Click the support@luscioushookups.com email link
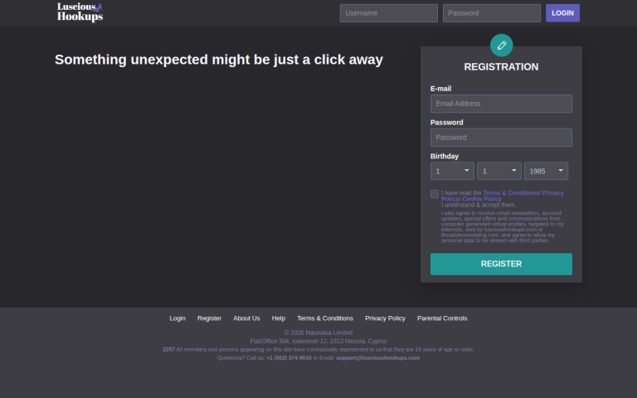The height and width of the screenshot is (398, 637). click(x=378, y=358)
